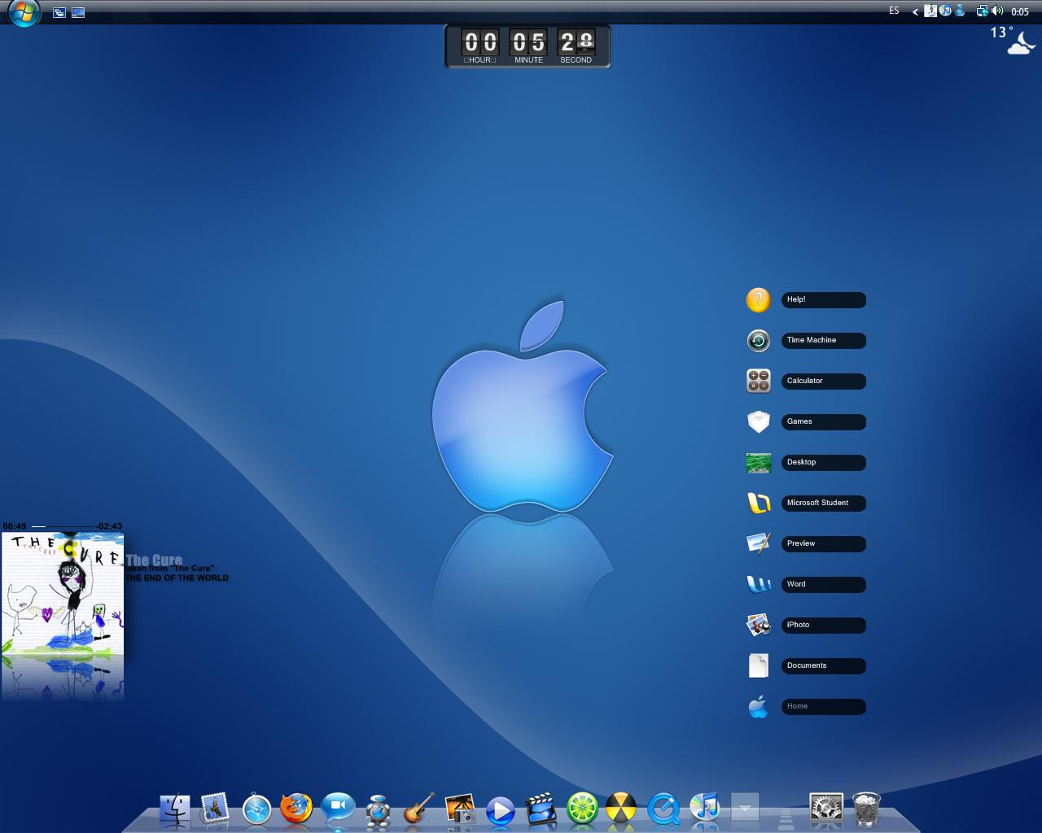Open QuickTime Player in dock
The height and width of the screenshot is (833, 1042).
point(663,809)
